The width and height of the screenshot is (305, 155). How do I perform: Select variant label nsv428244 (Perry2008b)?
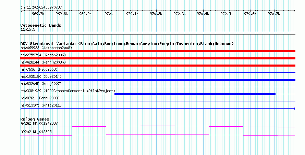tap(43, 62)
